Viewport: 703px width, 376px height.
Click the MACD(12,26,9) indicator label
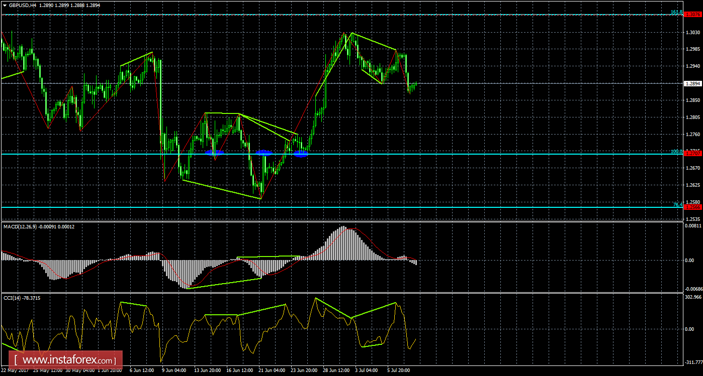20,226
